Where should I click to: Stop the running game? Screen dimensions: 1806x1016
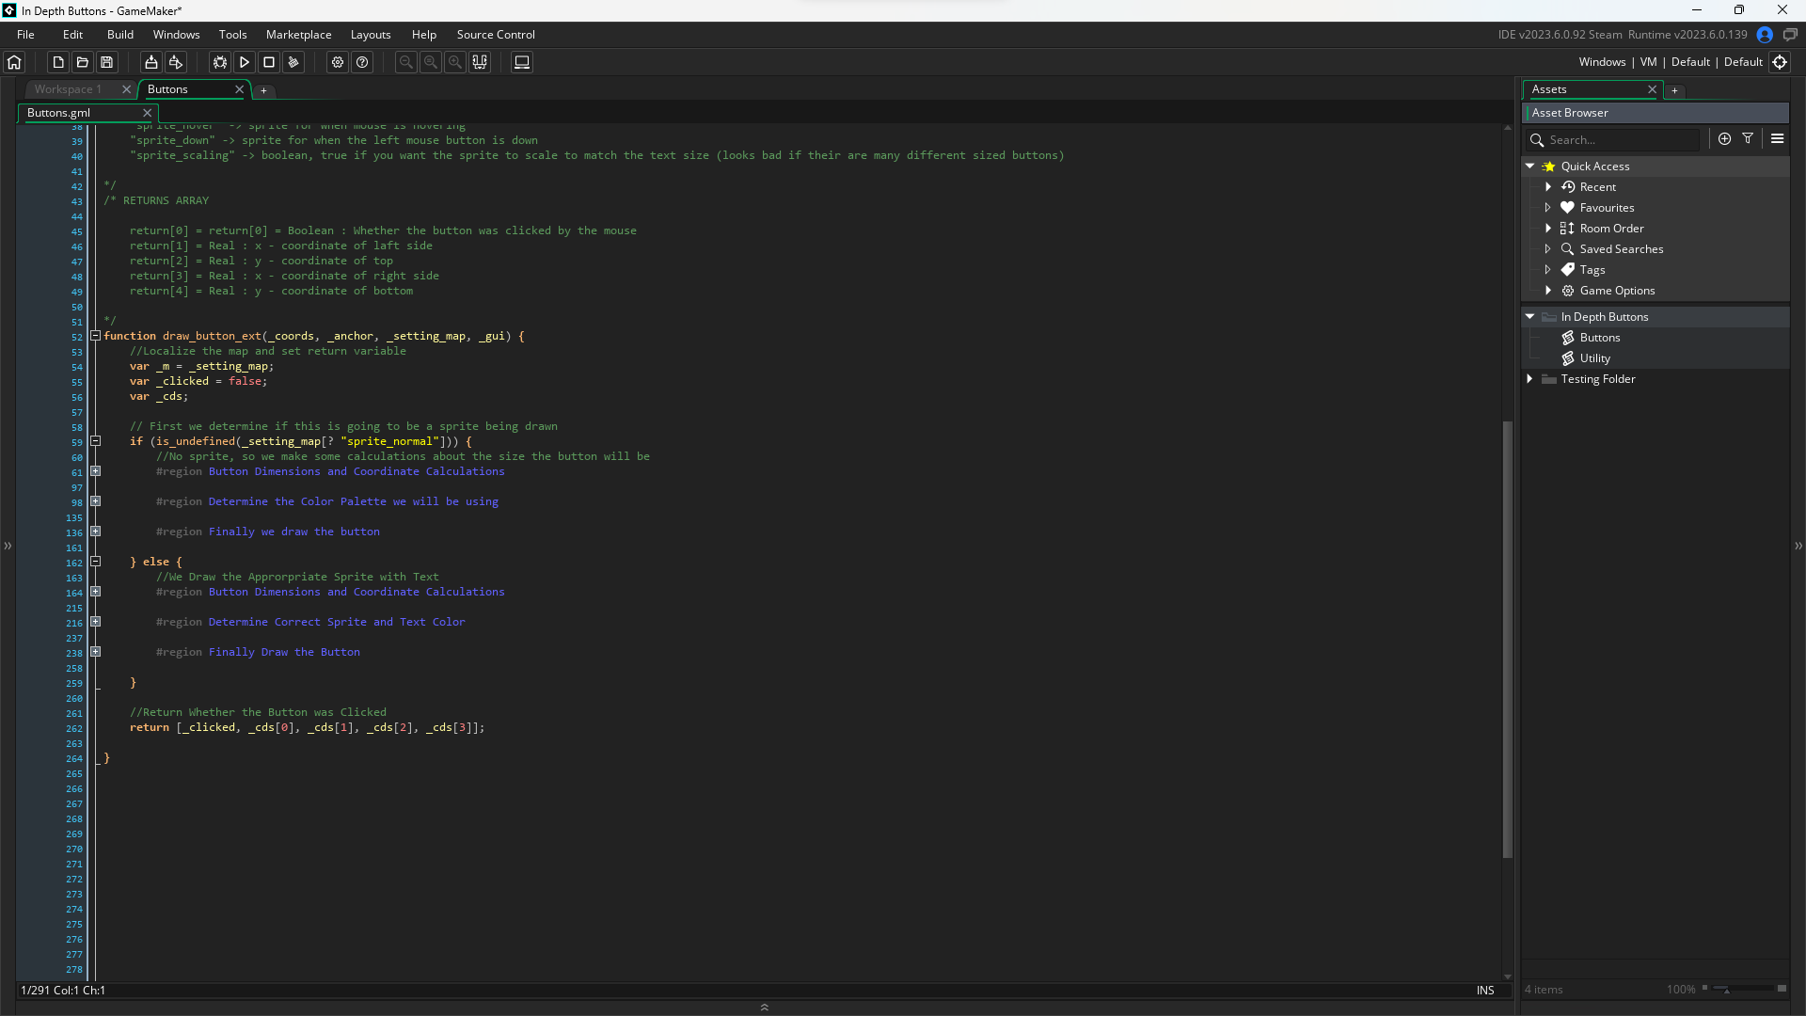(x=269, y=62)
